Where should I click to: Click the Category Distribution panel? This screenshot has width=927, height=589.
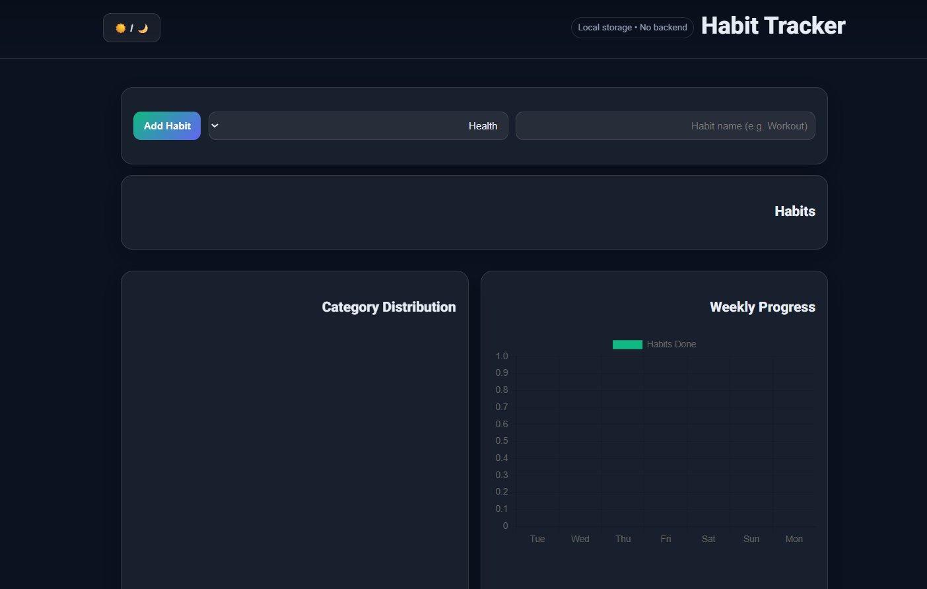pos(294,429)
